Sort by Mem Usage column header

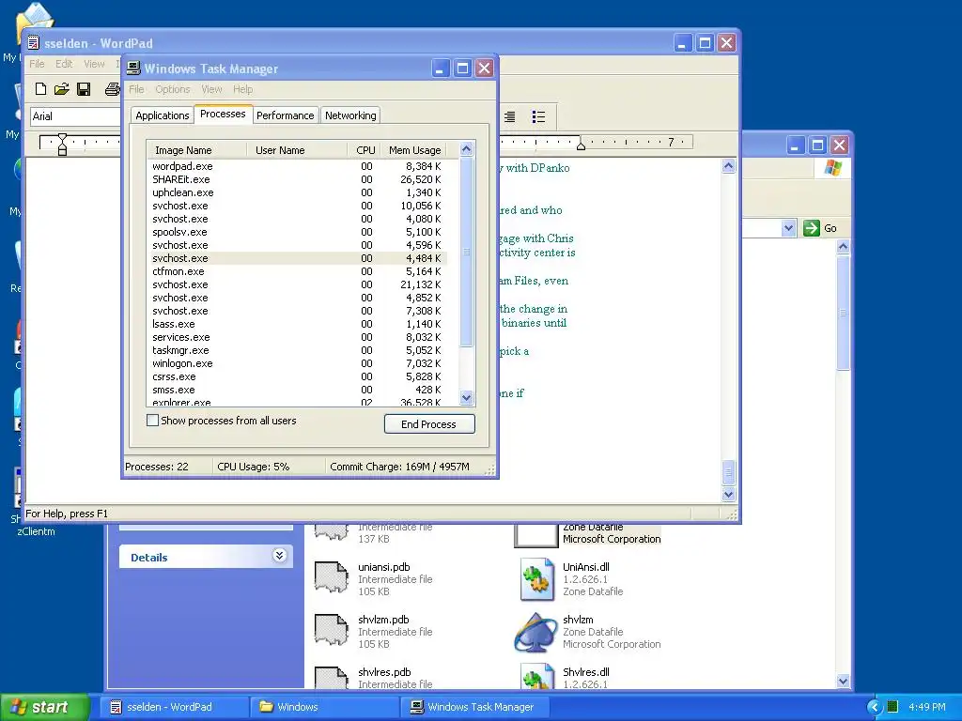point(414,149)
